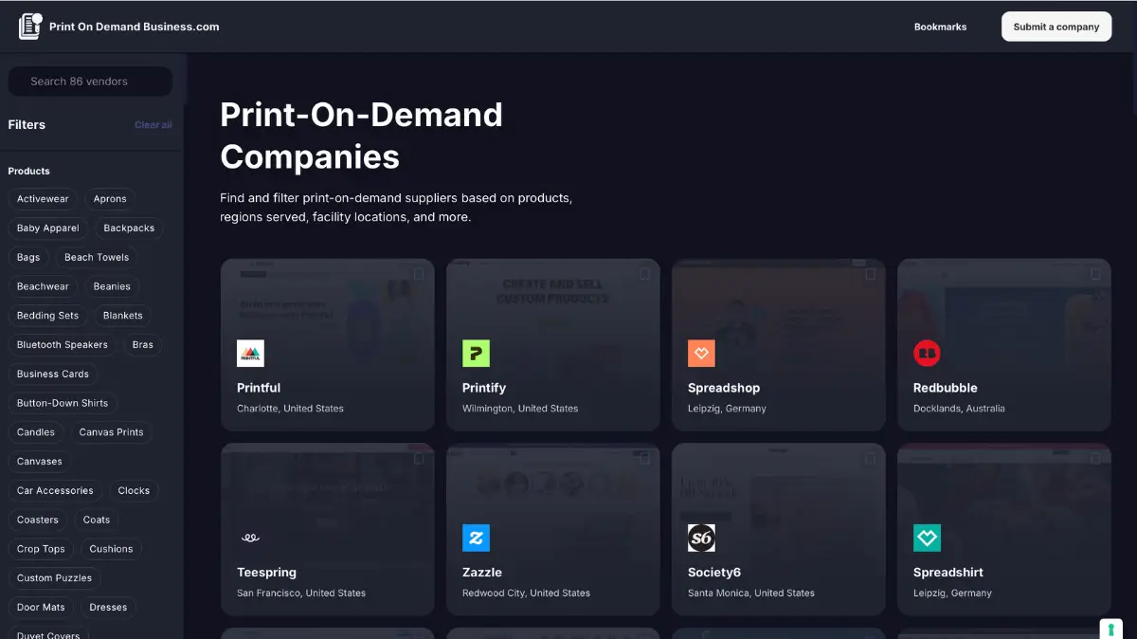Click the search vendors input field
This screenshot has height=639, width=1137.
tap(89, 82)
